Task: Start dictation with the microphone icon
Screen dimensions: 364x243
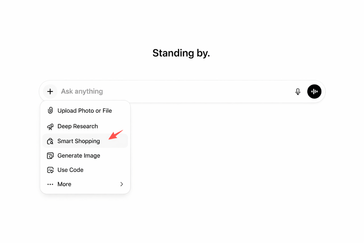Action: [298, 92]
